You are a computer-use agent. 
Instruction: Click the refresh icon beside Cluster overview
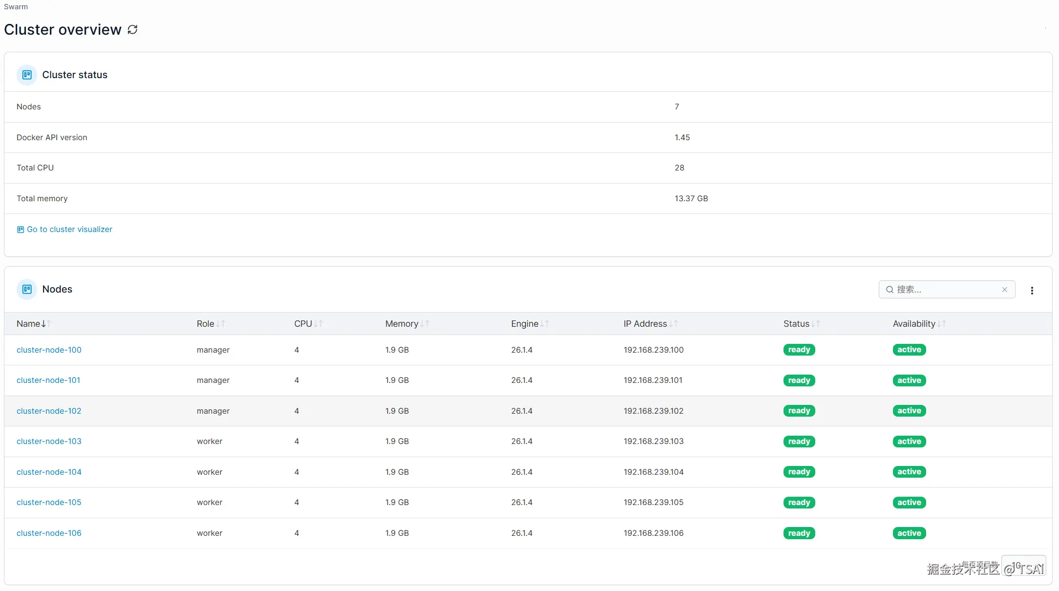pyautogui.click(x=132, y=30)
